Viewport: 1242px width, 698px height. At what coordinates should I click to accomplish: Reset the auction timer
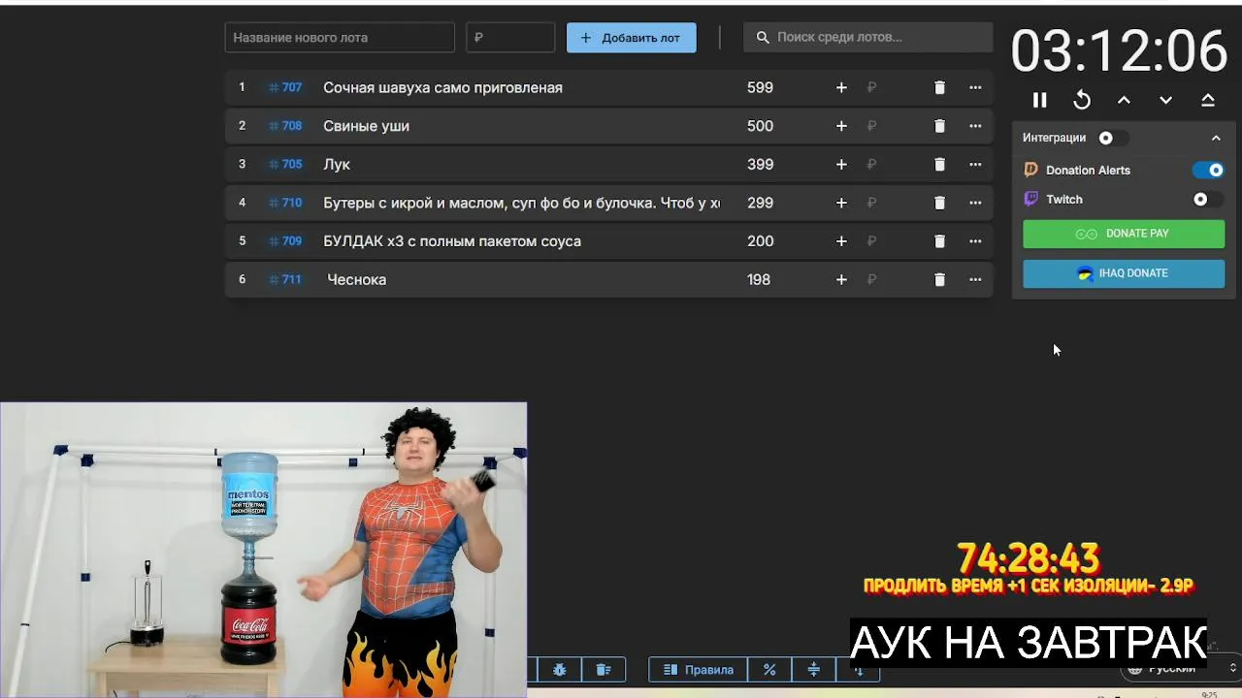point(1082,100)
